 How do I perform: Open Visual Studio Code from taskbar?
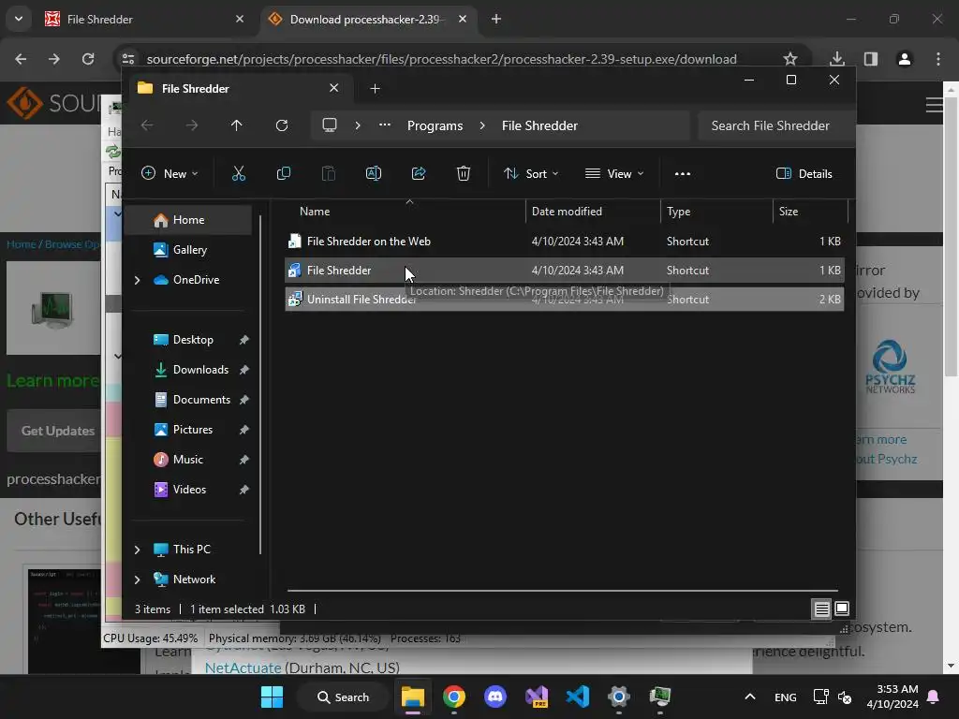coord(577,697)
